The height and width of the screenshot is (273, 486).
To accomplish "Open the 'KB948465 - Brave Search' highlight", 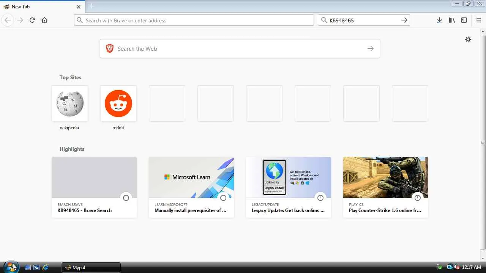I will 94,187.
